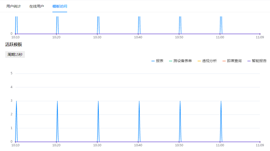Click the 10:50 peak in 活跃模板 chart
The height and width of the screenshot is (151, 270).
point(180,101)
